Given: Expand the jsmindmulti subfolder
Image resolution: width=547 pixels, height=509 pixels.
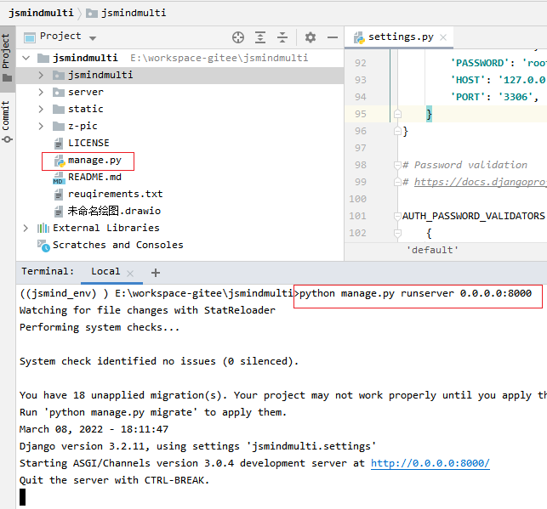Looking at the screenshot, I should coord(41,75).
